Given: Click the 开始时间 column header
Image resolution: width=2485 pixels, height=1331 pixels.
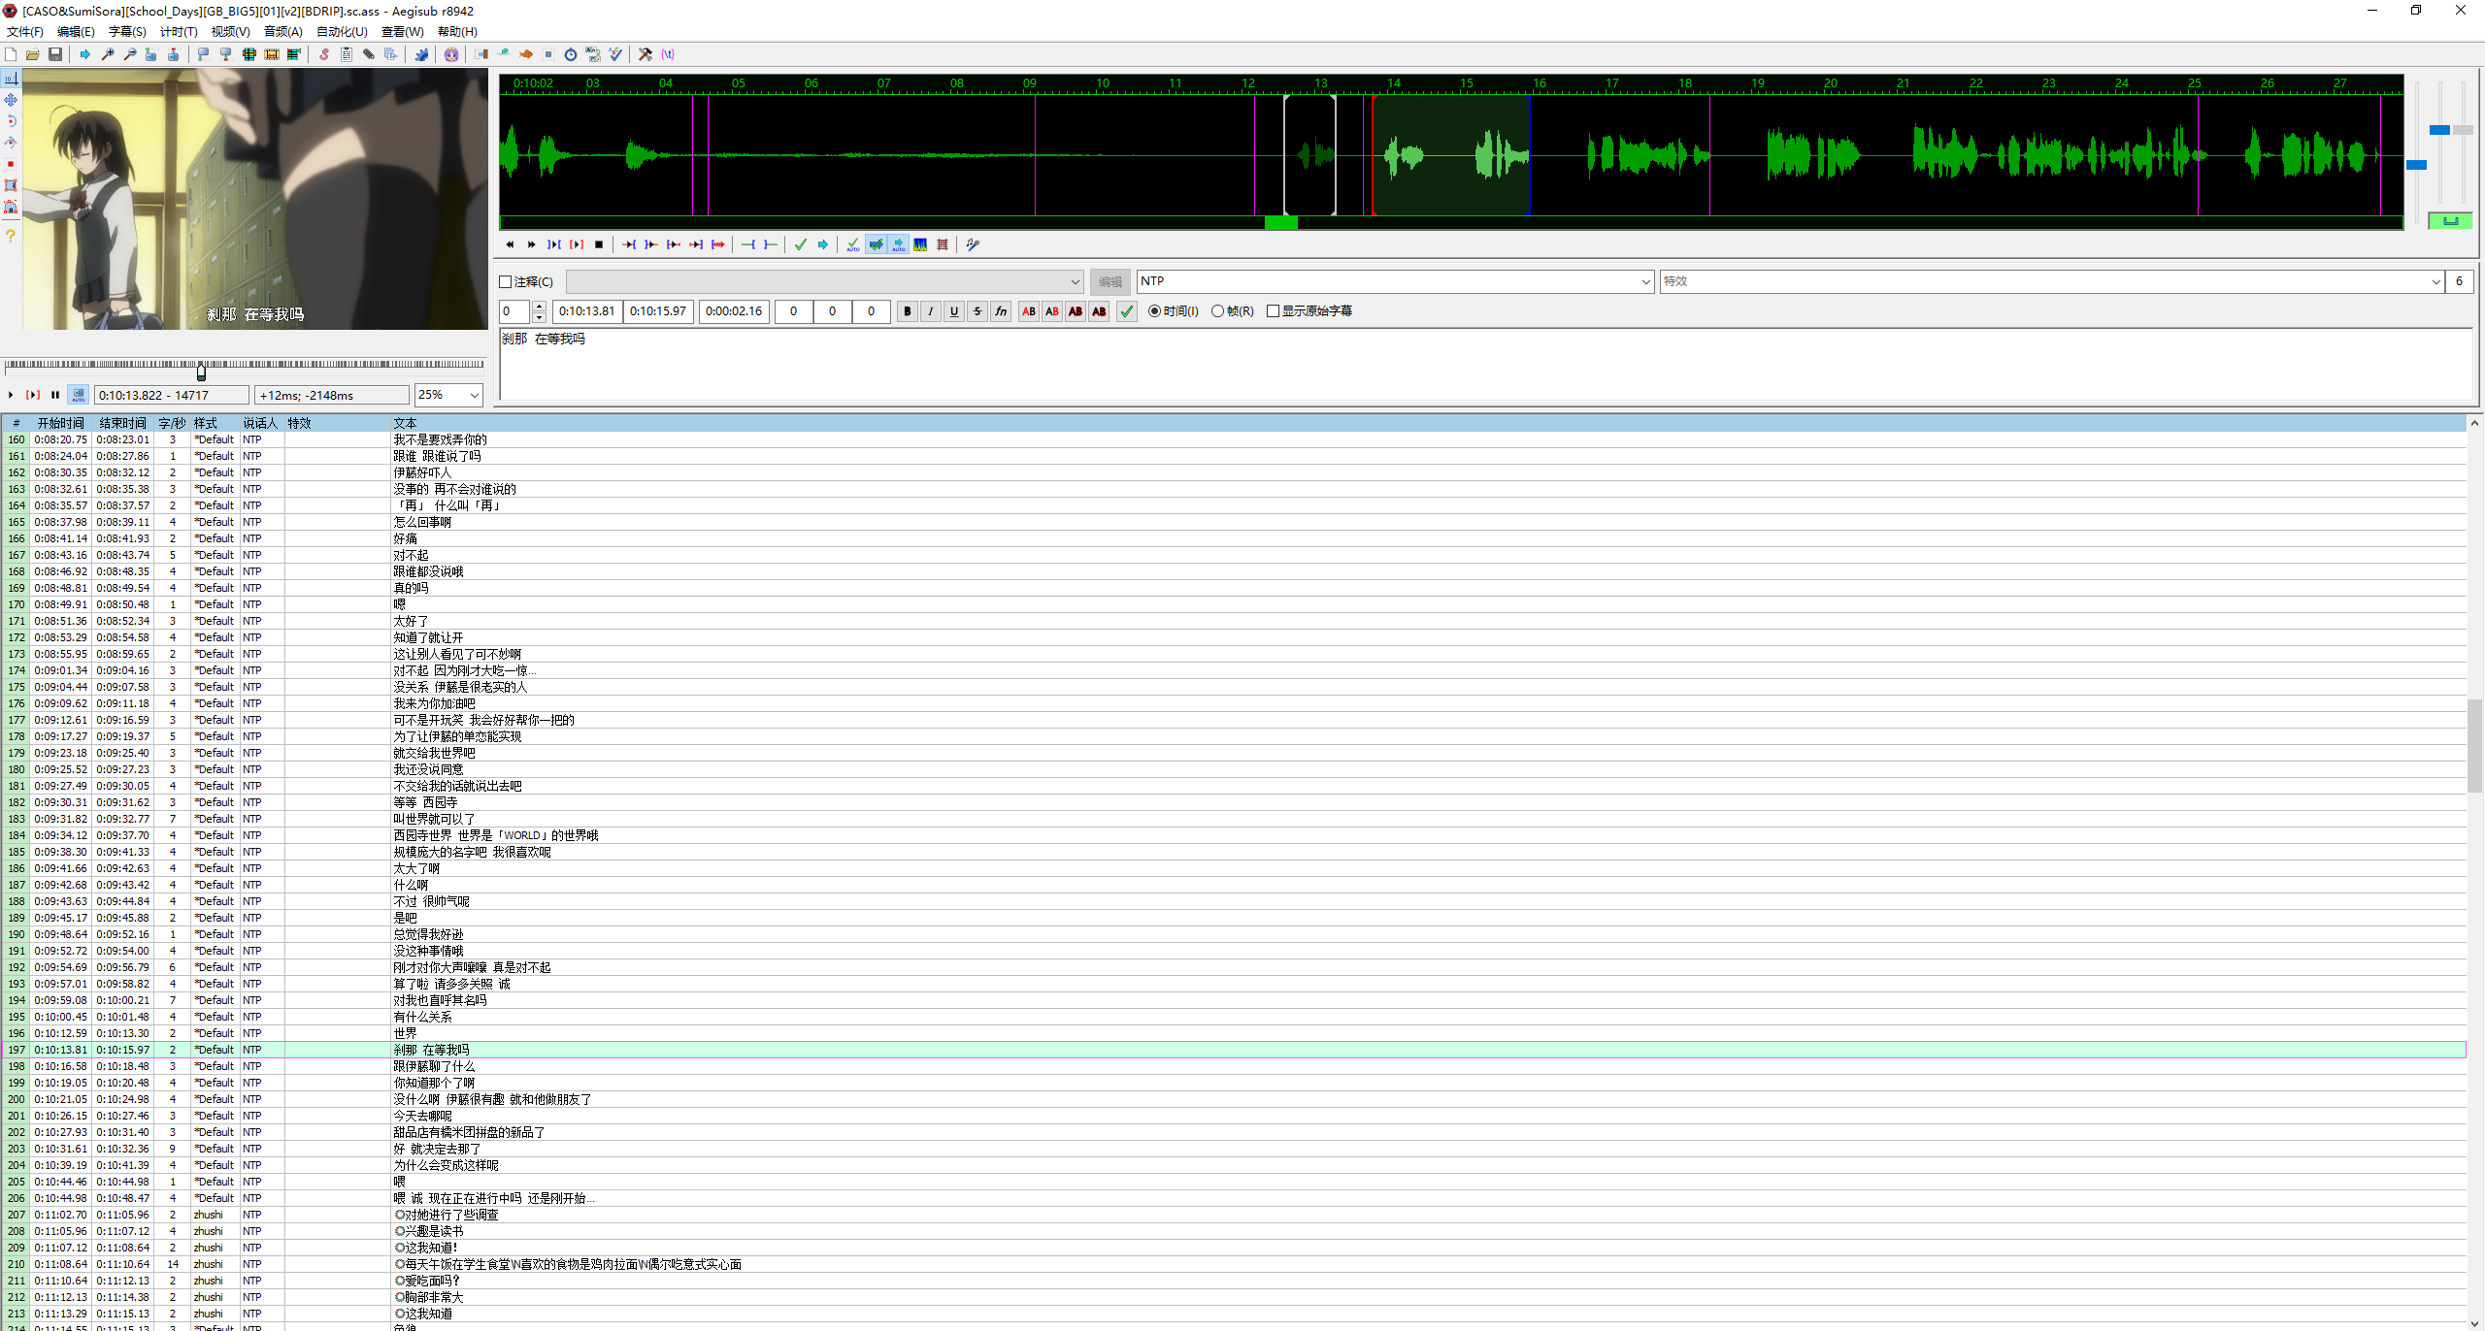Looking at the screenshot, I should pos(60,423).
